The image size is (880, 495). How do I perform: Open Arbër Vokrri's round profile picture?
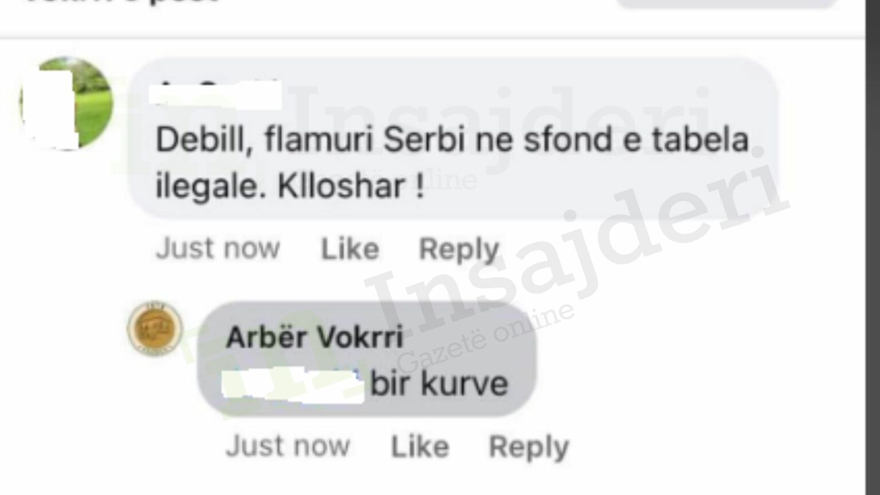tap(155, 329)
